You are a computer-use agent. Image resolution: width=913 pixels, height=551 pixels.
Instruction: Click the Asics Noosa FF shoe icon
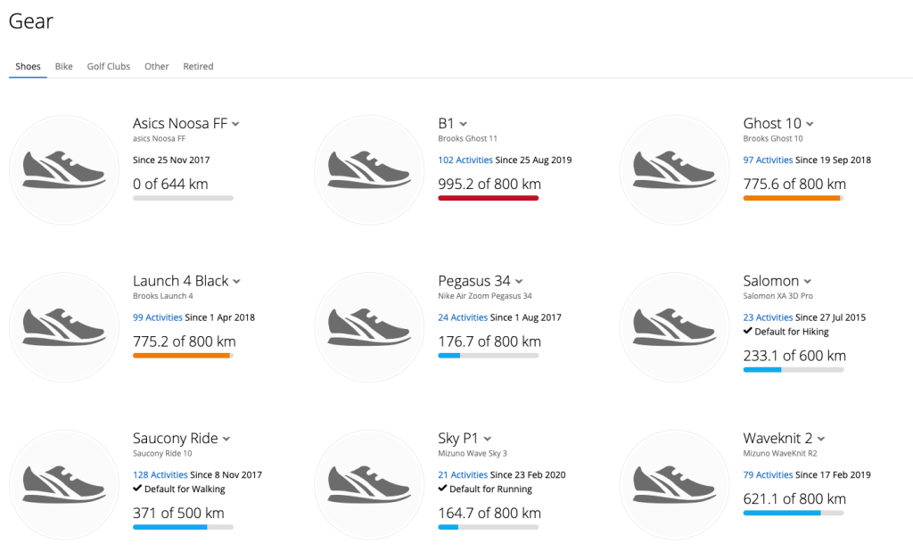coord(62,169)
